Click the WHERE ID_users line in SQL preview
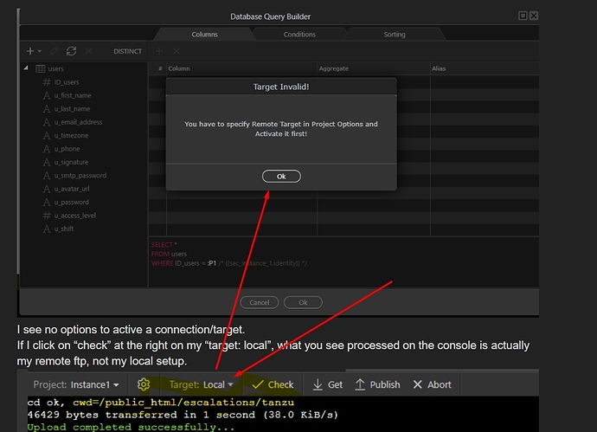This screenshot has width=597, height=432. coord(229,263)
